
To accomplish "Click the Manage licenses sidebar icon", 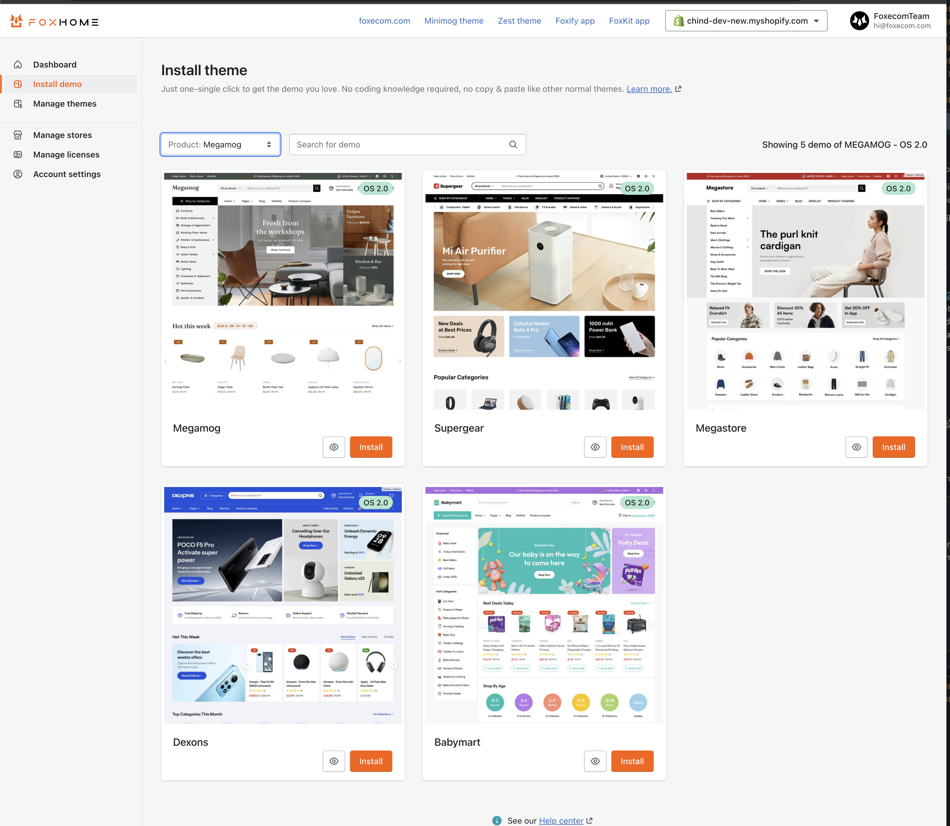I will pyautogui.click(x=18, y=155).
